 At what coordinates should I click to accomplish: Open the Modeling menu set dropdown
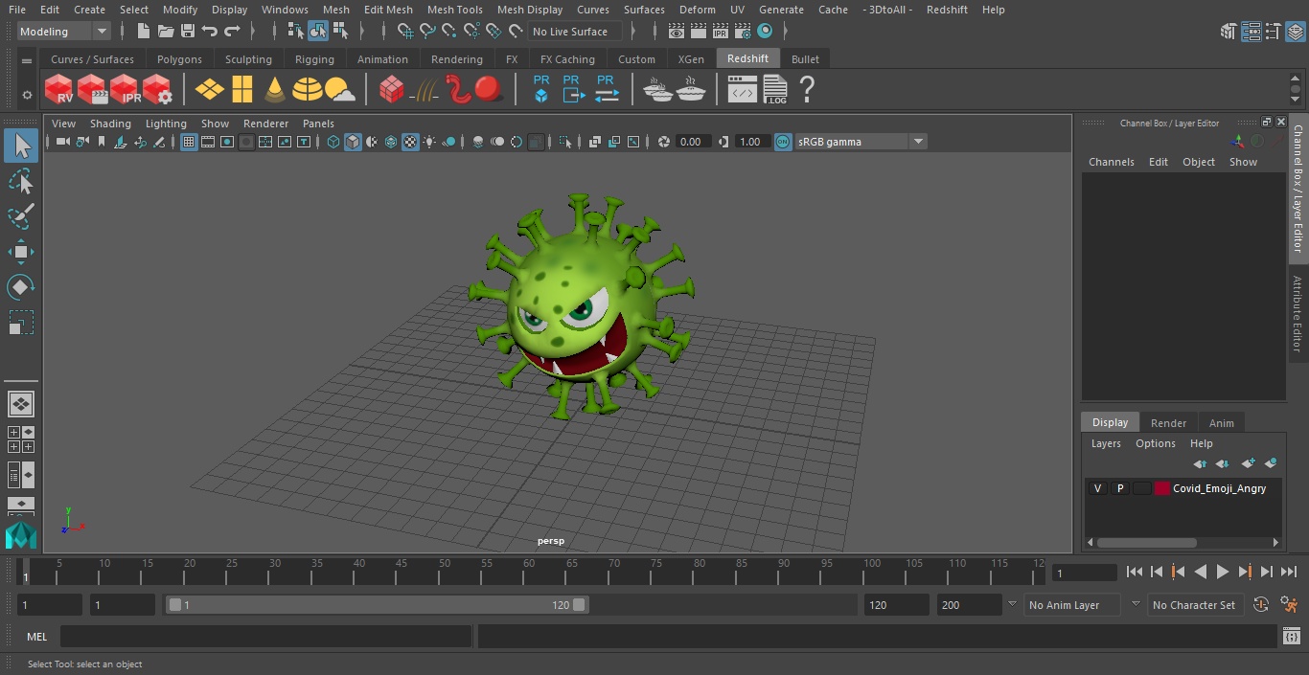point(64,32)
